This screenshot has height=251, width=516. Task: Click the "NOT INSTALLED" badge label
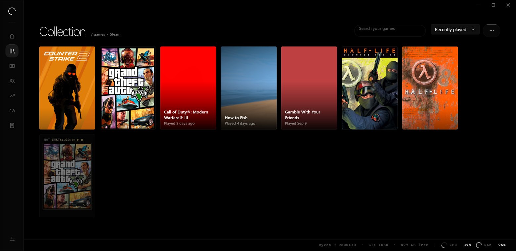pyautogui.click(x=57, y=140)
